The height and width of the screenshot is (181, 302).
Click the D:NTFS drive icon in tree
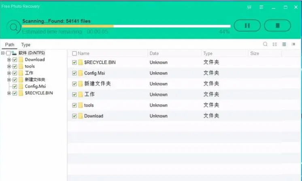(15, 53)
